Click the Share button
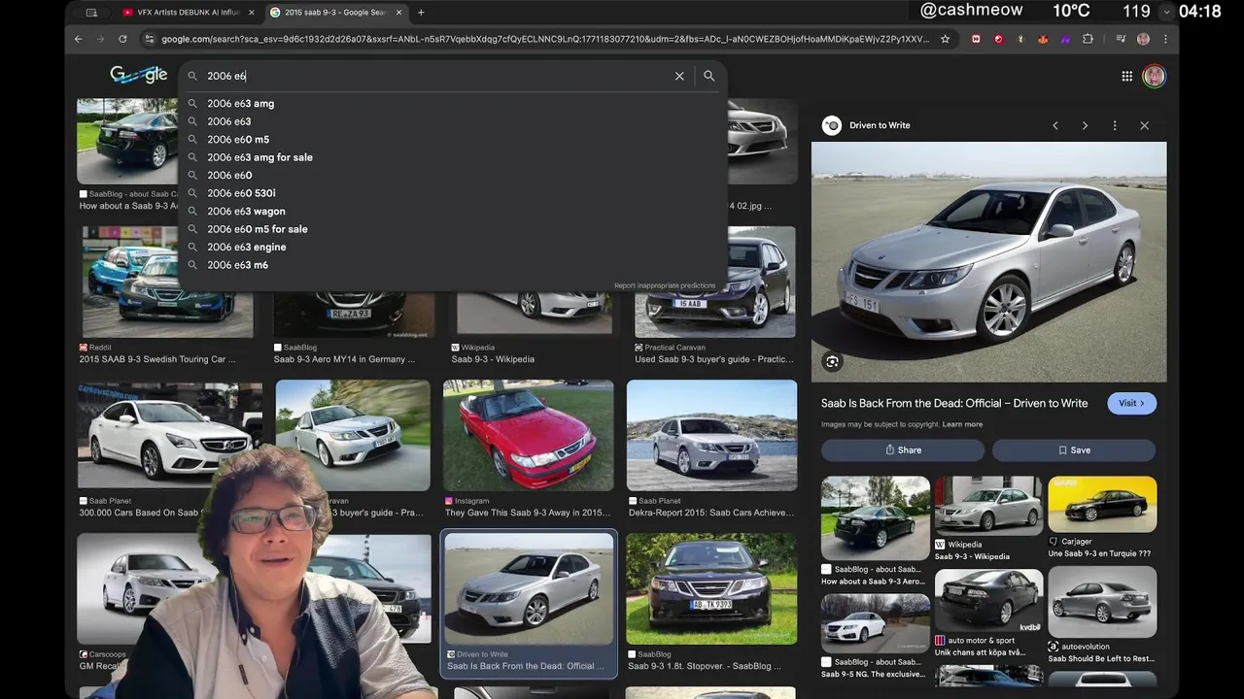1244x699 pixels. (903, 449)
